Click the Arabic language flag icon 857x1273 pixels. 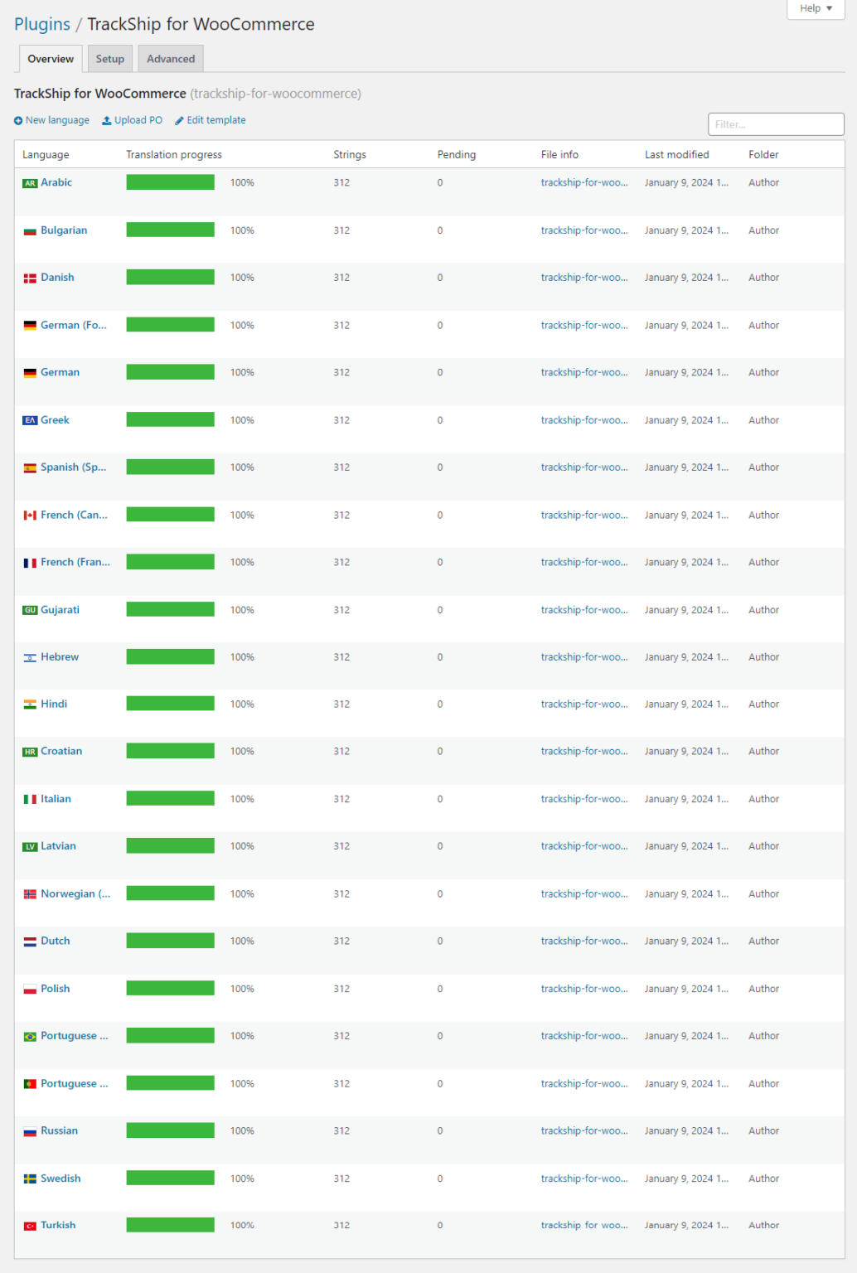tap(30, 183)
